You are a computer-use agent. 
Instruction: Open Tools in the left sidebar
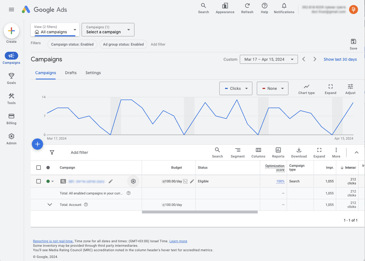11,96
